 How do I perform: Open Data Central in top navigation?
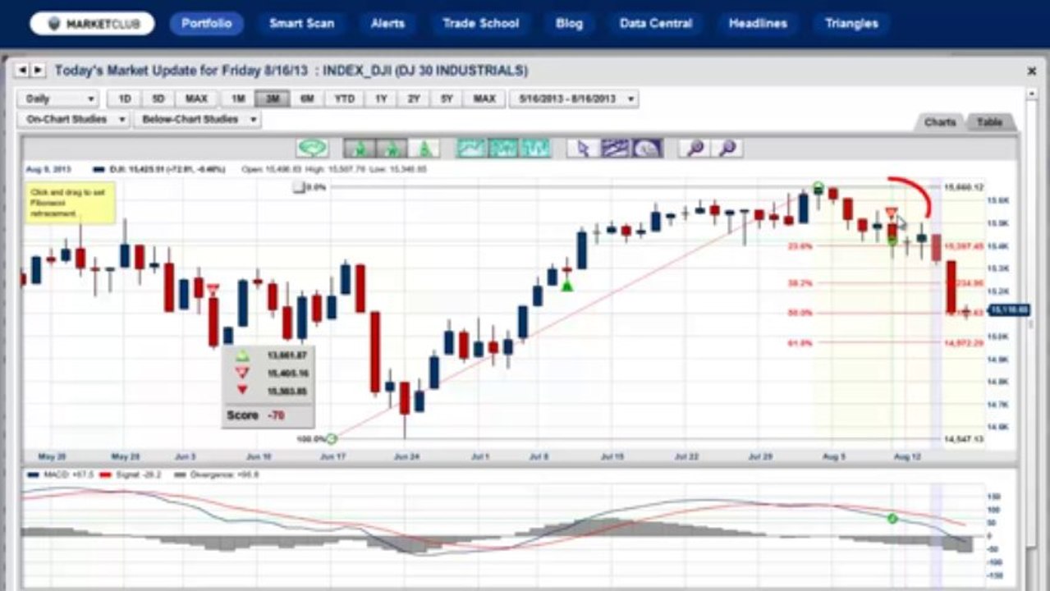656,24
